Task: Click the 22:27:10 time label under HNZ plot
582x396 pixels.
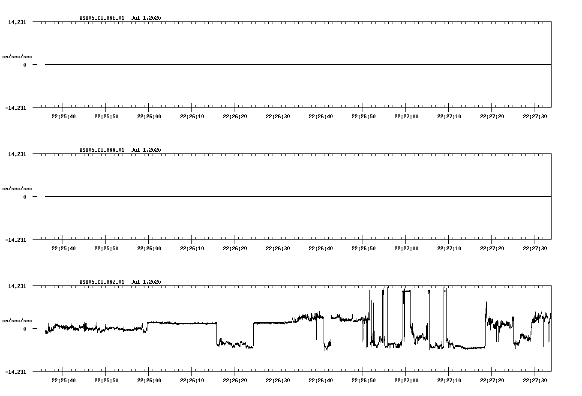Action: [x=449, y=381]
